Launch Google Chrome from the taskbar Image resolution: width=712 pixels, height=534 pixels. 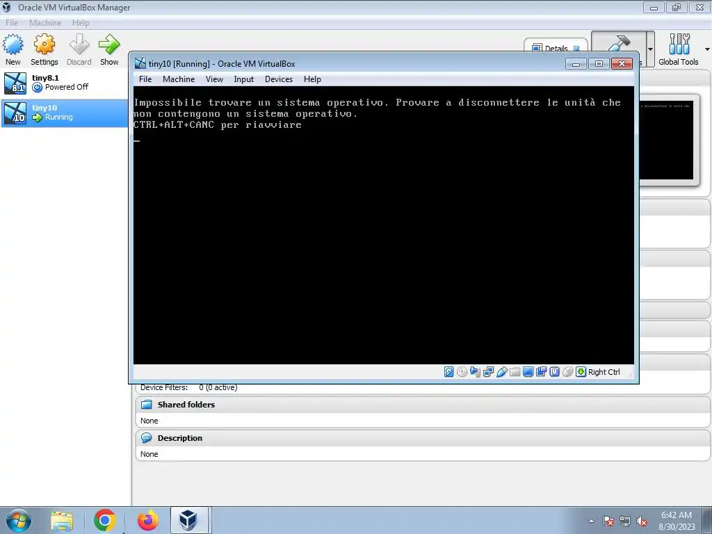104,520
